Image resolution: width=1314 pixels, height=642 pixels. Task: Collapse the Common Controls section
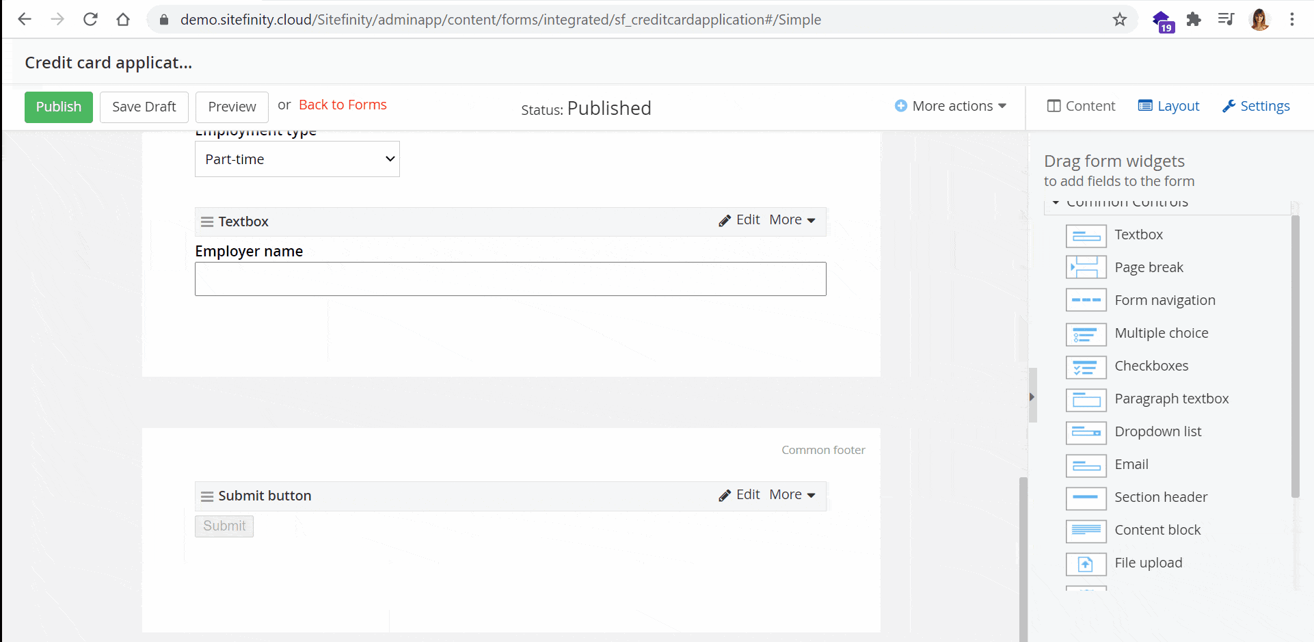pos(1056,203)
